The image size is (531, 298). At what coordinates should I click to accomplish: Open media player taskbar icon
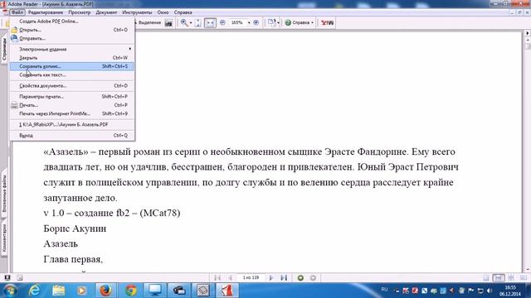click(81, 291)
